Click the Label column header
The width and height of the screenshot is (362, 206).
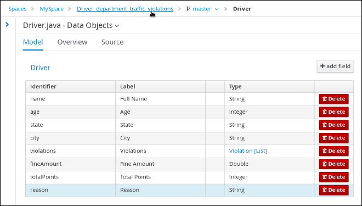tap(161, 87)
